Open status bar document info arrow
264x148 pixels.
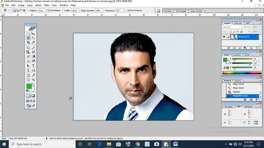(47, 139)
